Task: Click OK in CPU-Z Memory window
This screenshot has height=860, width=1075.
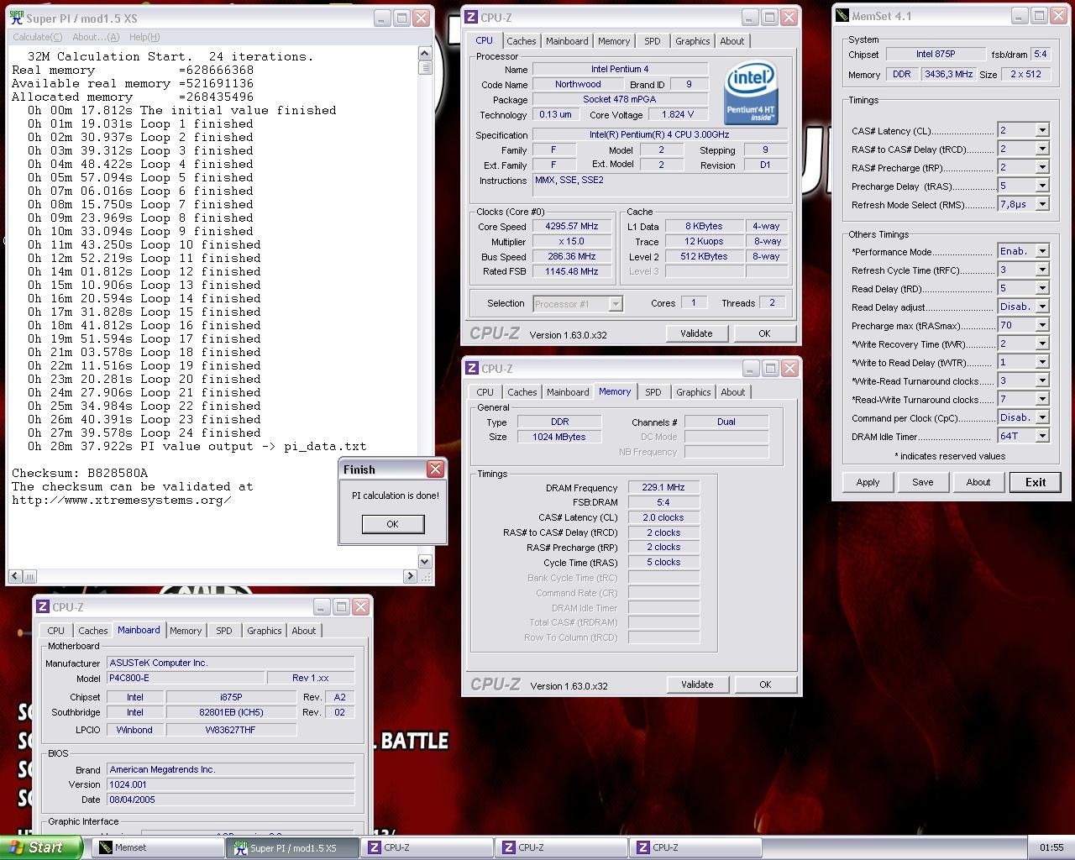Action: coord(765,684)
